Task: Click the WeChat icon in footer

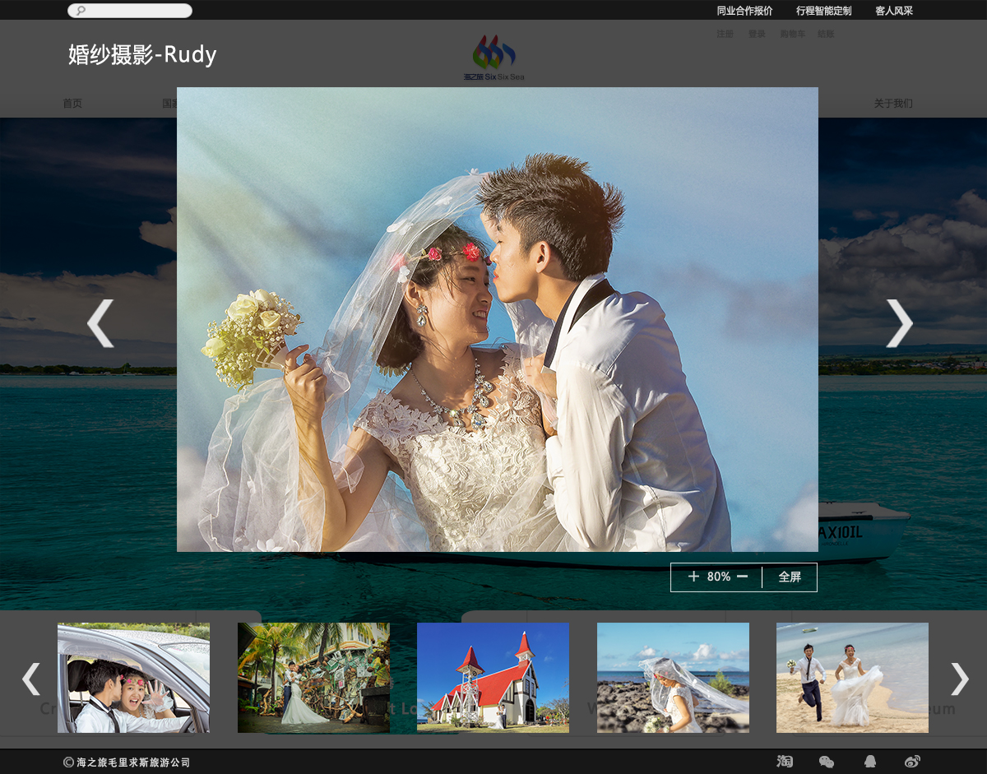Action: (x=827, y=762)
